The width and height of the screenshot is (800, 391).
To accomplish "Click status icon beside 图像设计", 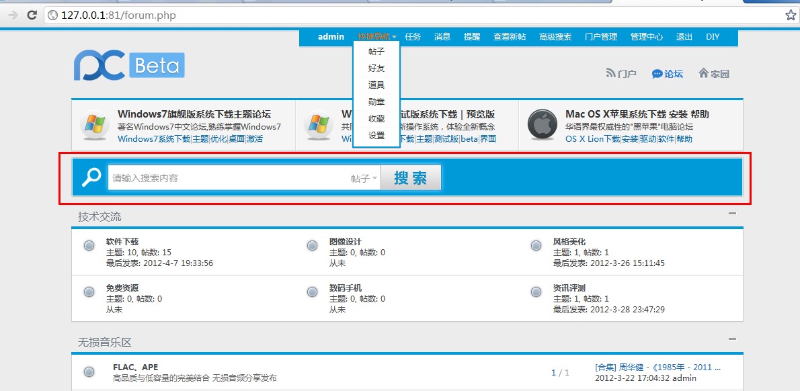I will (312, 246).
